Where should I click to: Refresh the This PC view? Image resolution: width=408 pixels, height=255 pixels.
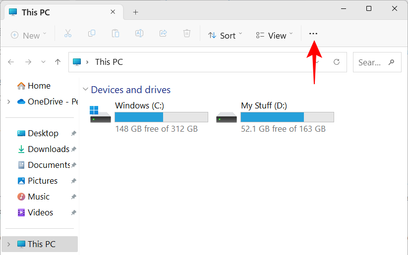tap(337, 62)
